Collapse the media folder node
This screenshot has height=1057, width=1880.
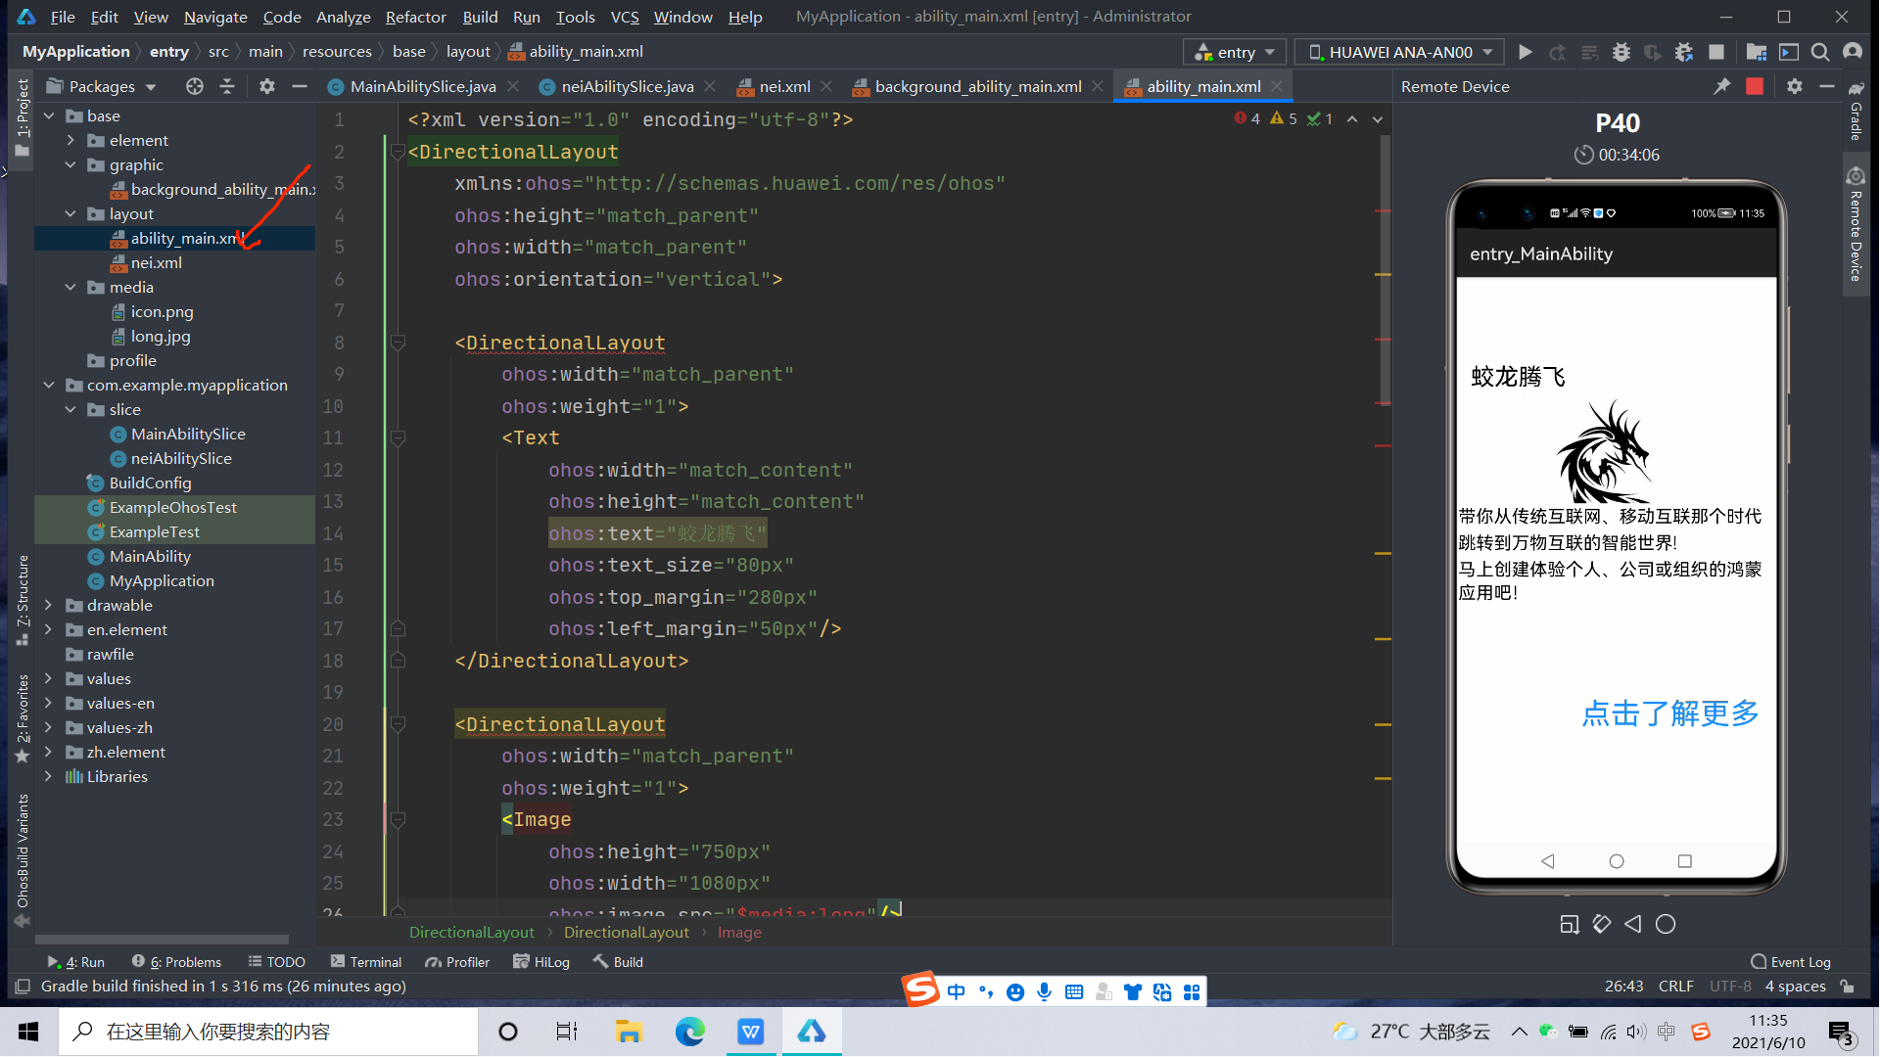click(70, 287)
